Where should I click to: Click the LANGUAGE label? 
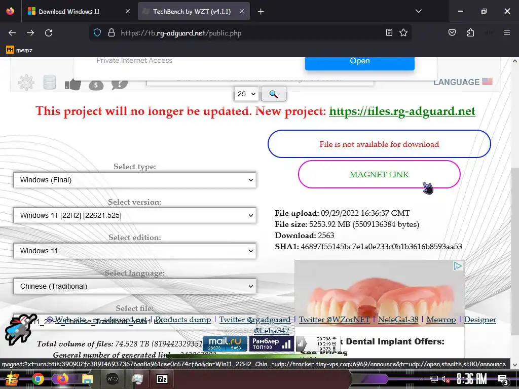456,82
